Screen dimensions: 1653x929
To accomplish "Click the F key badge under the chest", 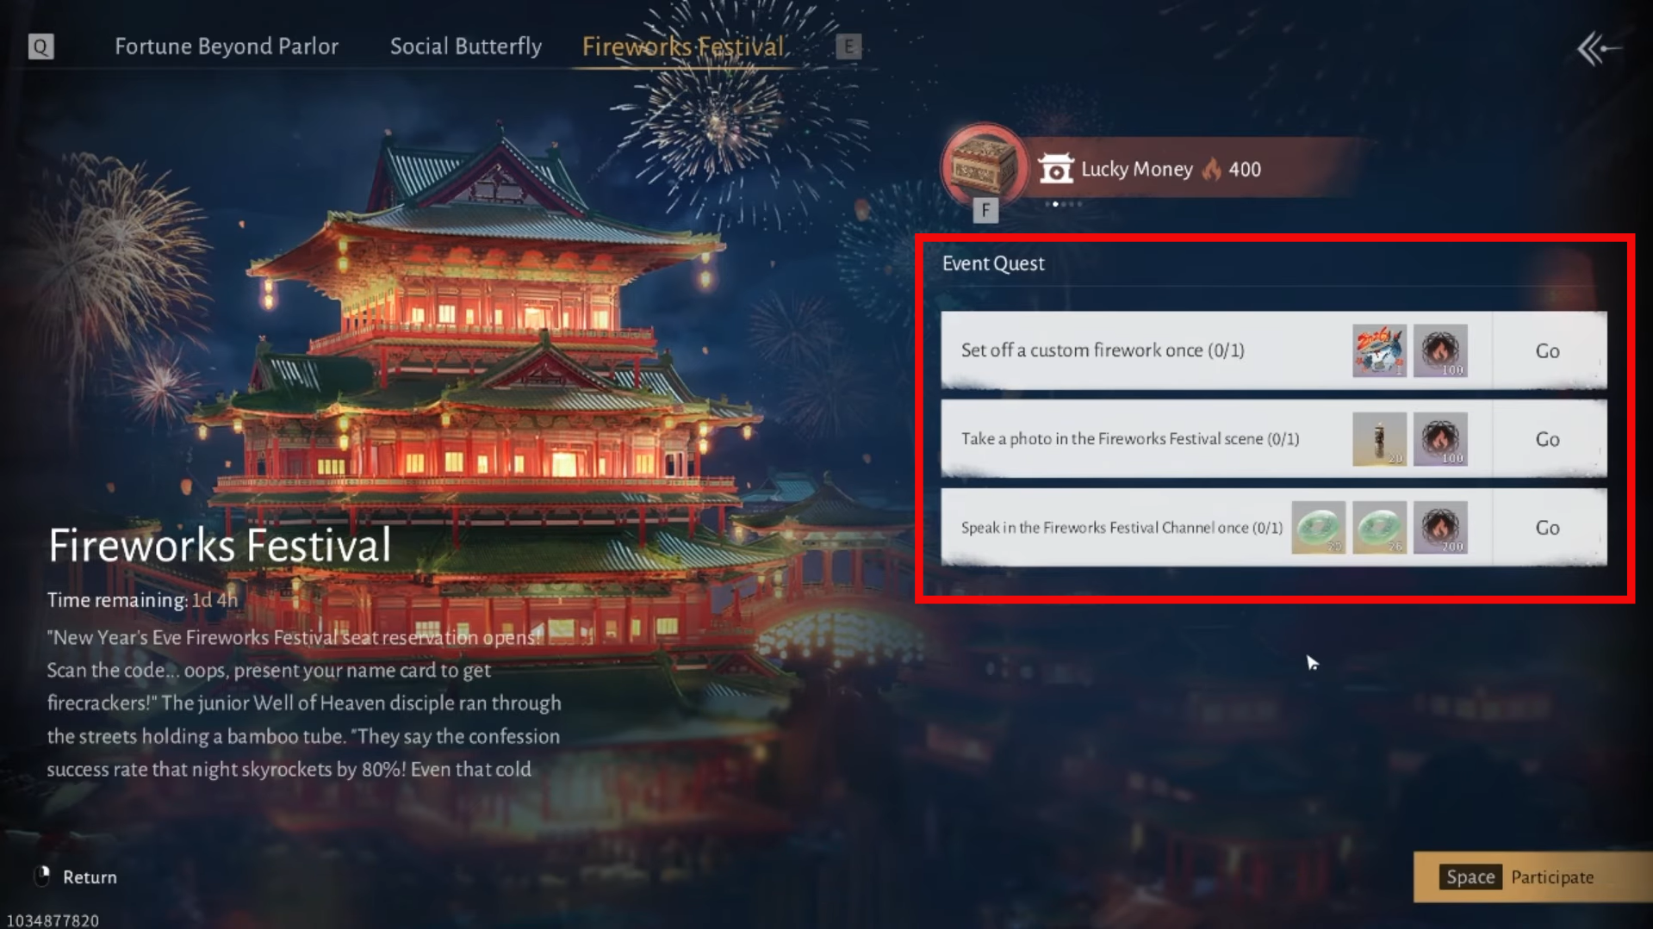I will [x=985, y=210].
